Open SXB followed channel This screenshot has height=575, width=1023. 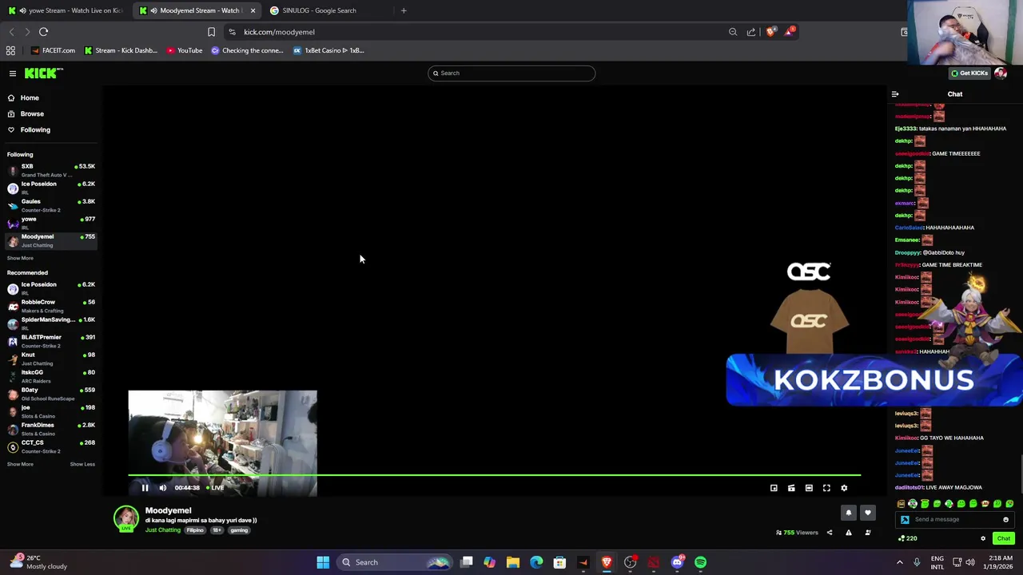click(51, 170)
